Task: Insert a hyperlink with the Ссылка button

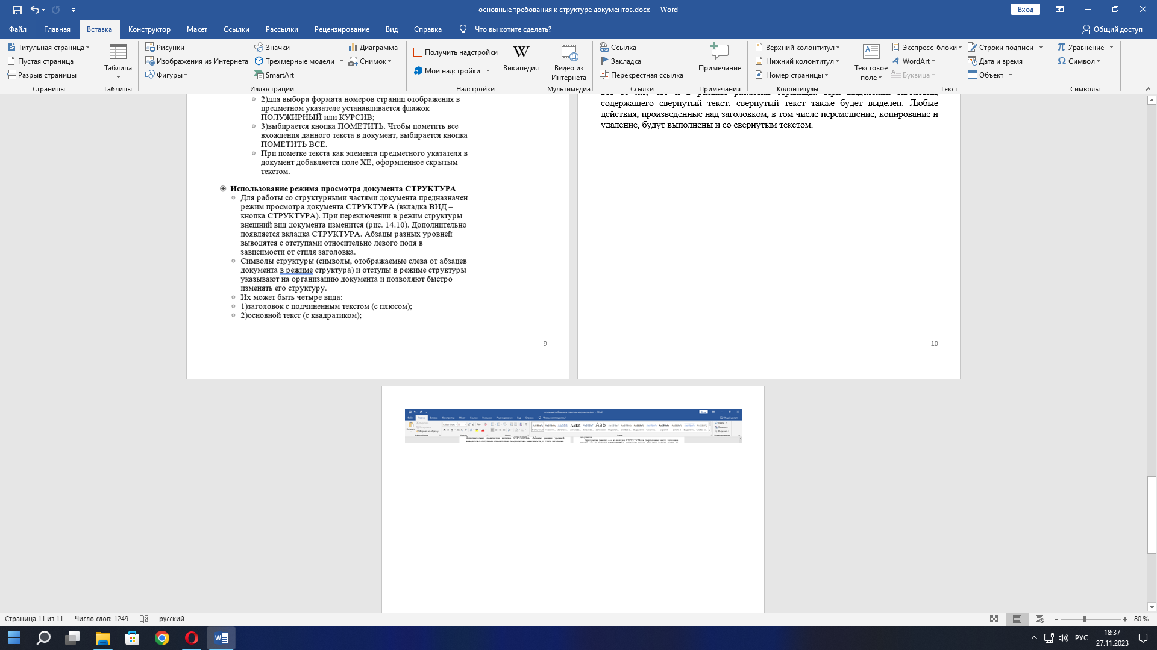Action: tap(618, 48)
